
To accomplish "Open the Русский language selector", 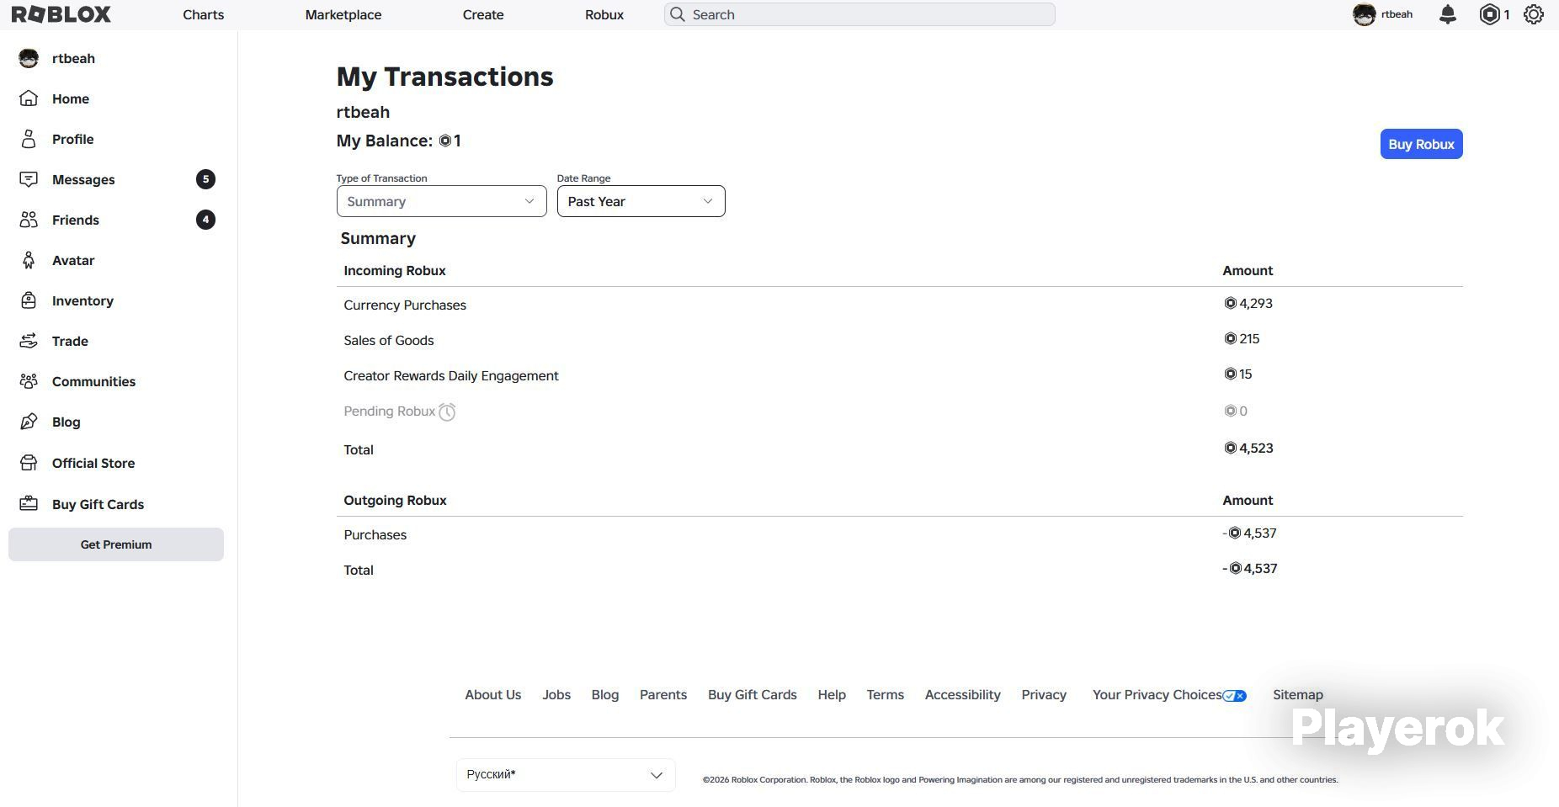I will tap(566, 775).
